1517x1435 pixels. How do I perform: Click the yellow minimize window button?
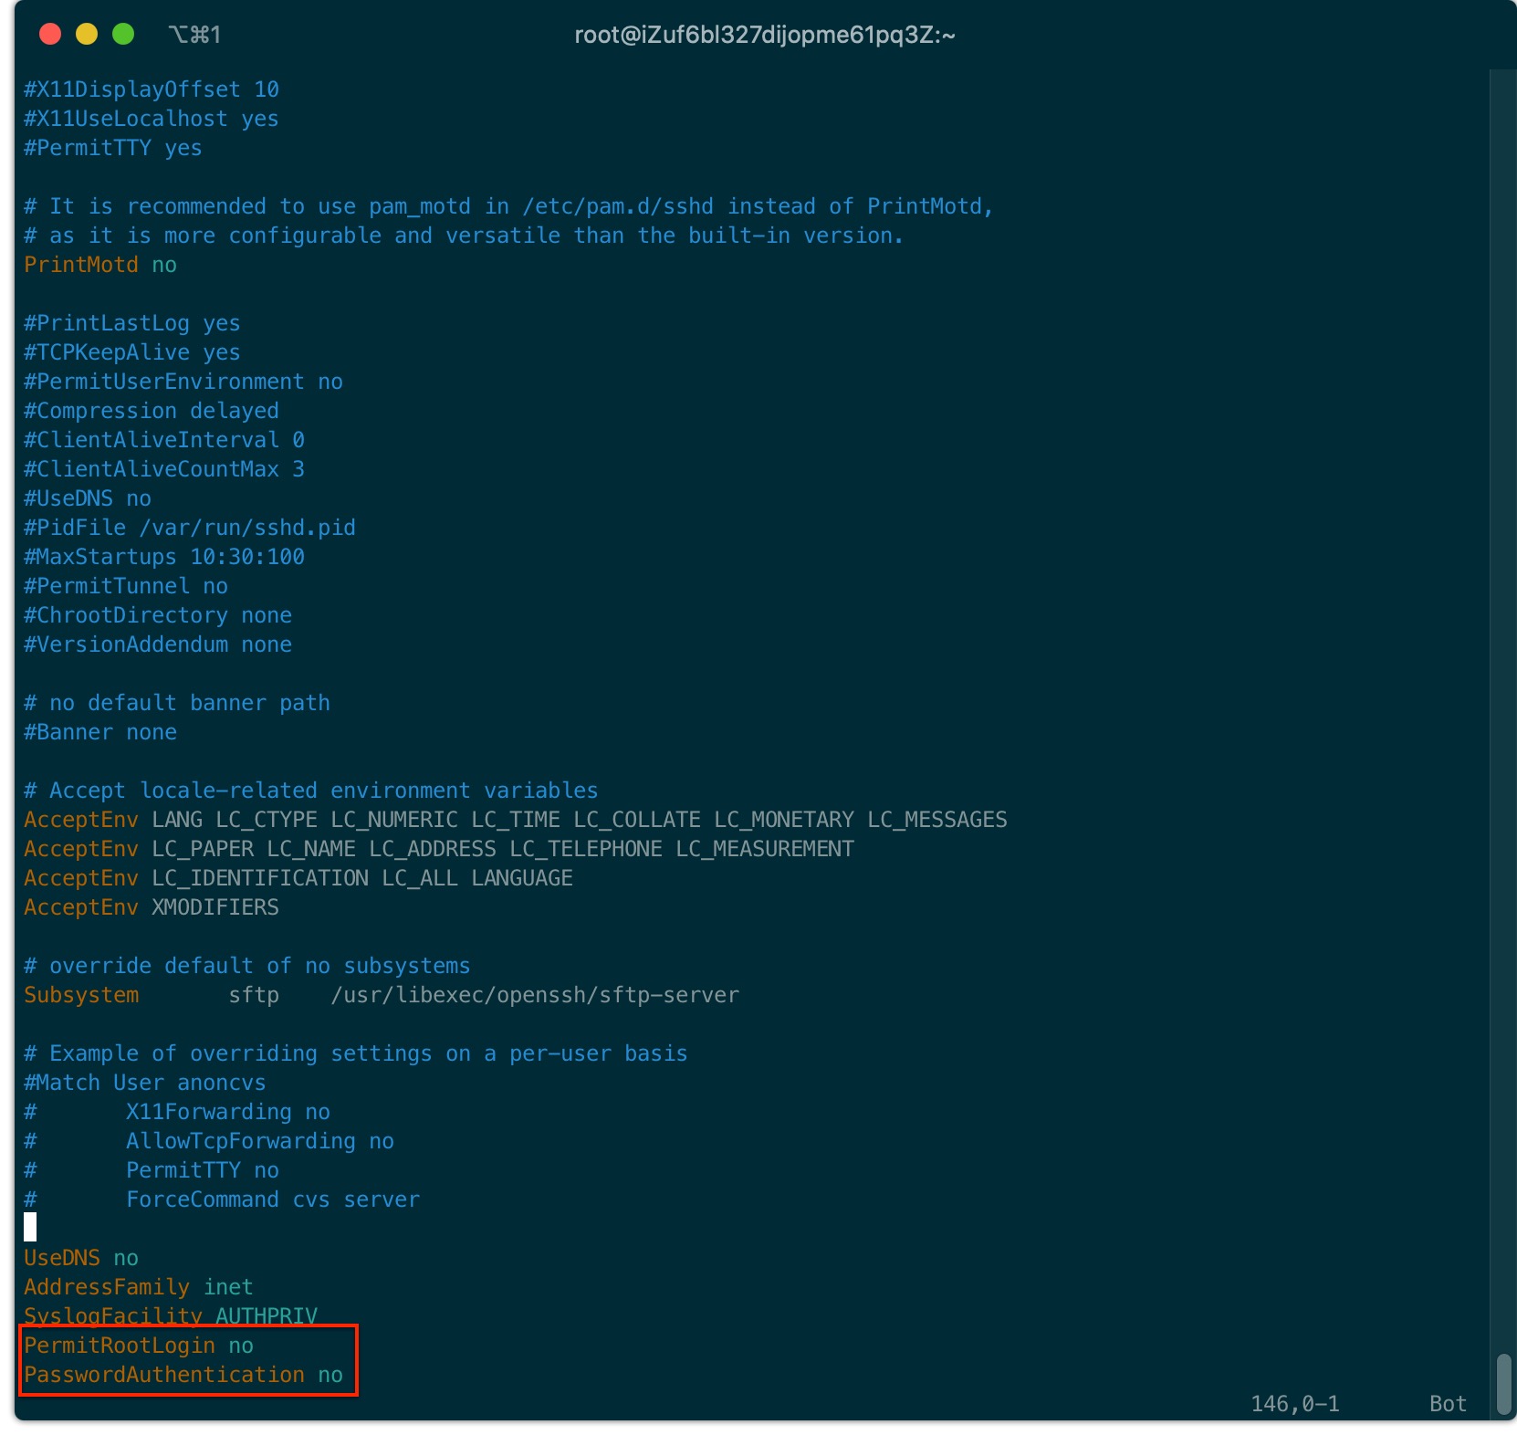[x=87, y=35]
